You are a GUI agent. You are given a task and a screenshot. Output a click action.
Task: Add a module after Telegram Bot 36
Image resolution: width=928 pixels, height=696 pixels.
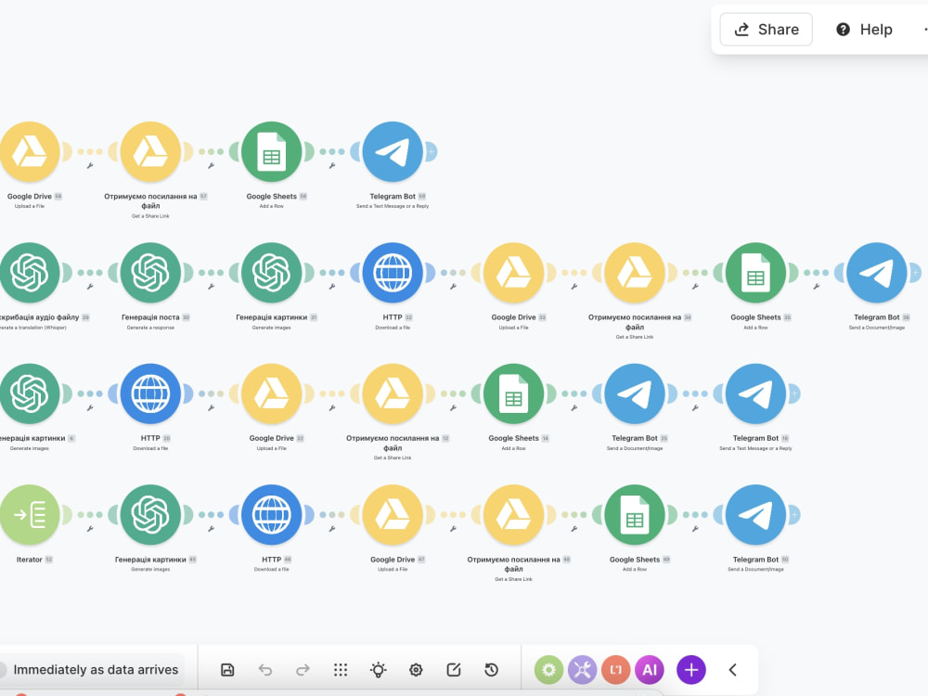click(x=916, y=273)
